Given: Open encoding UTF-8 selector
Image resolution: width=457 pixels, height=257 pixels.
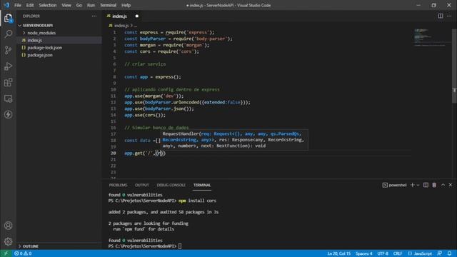Looking at the screenshot, I should coord(383,253).
